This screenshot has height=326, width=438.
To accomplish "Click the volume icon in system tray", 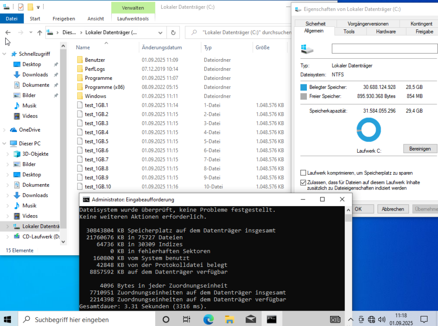I will click(381, 319).
